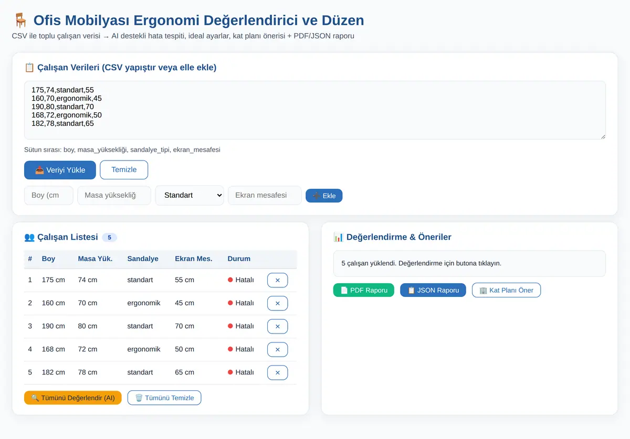The image size is (630, 439).
Task: Focus the Ekran mesafesi input field
Action: [265, 195]
